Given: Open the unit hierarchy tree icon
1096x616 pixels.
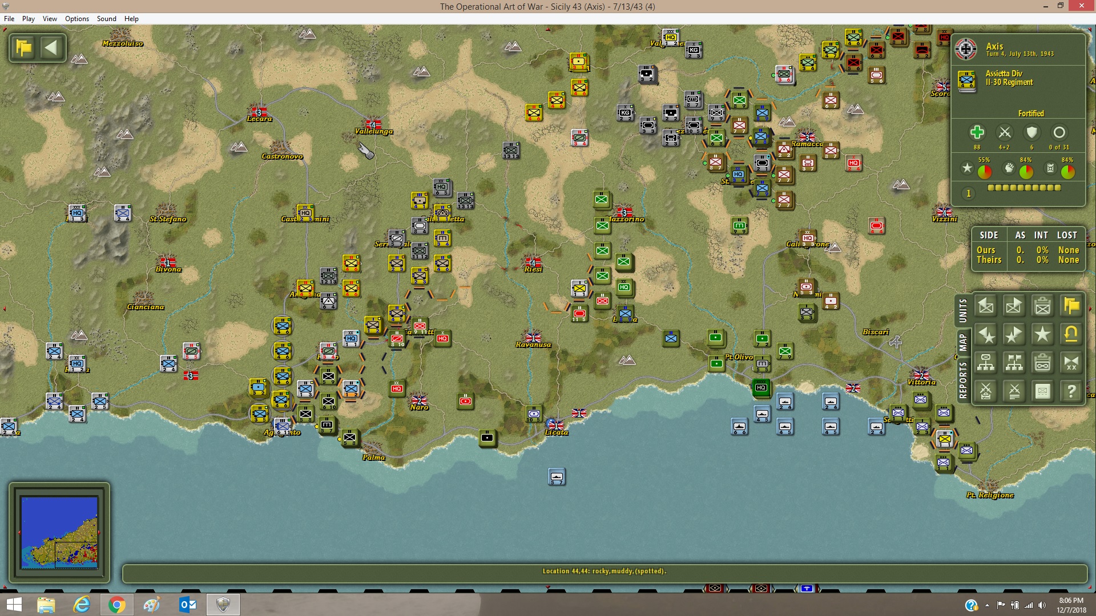Looking at the screenshot, I should point(986,363).
